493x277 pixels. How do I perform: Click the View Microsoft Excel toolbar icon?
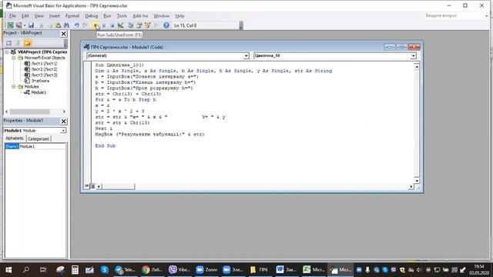click(x=10, y=25)
